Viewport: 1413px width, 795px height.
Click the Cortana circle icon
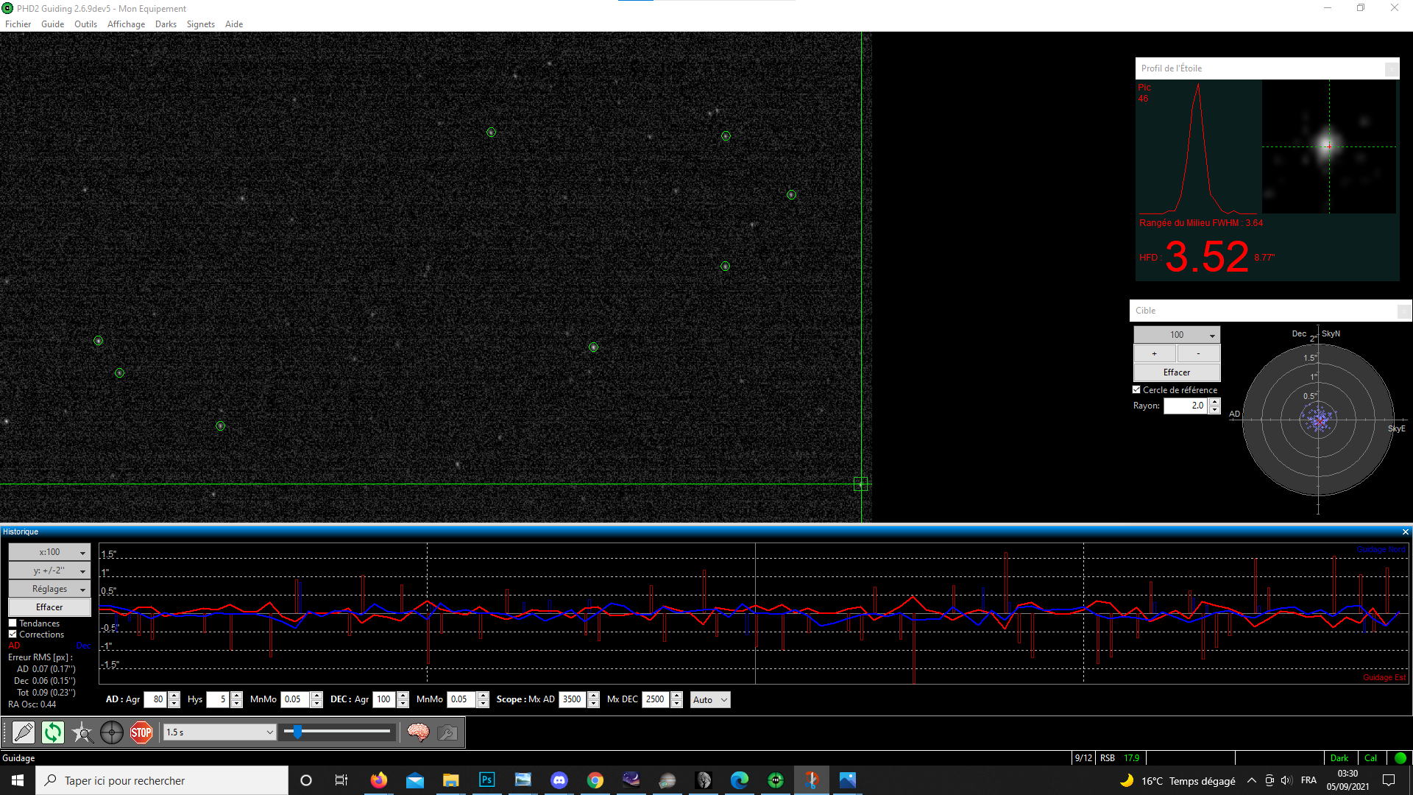click(306, 780)
